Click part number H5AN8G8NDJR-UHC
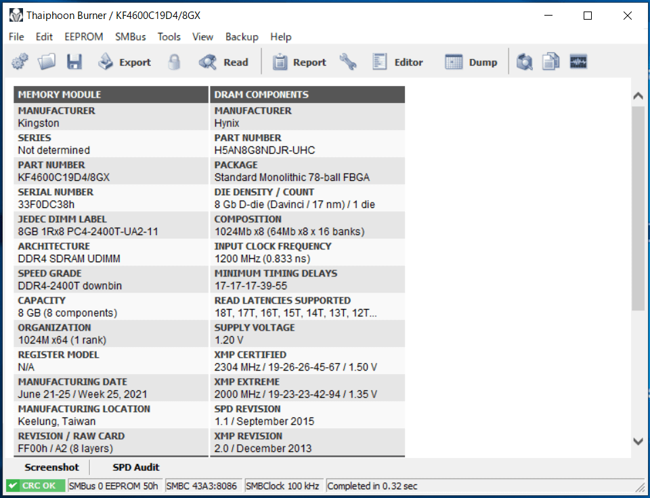 pyautogui.click(x=265, y=150)
